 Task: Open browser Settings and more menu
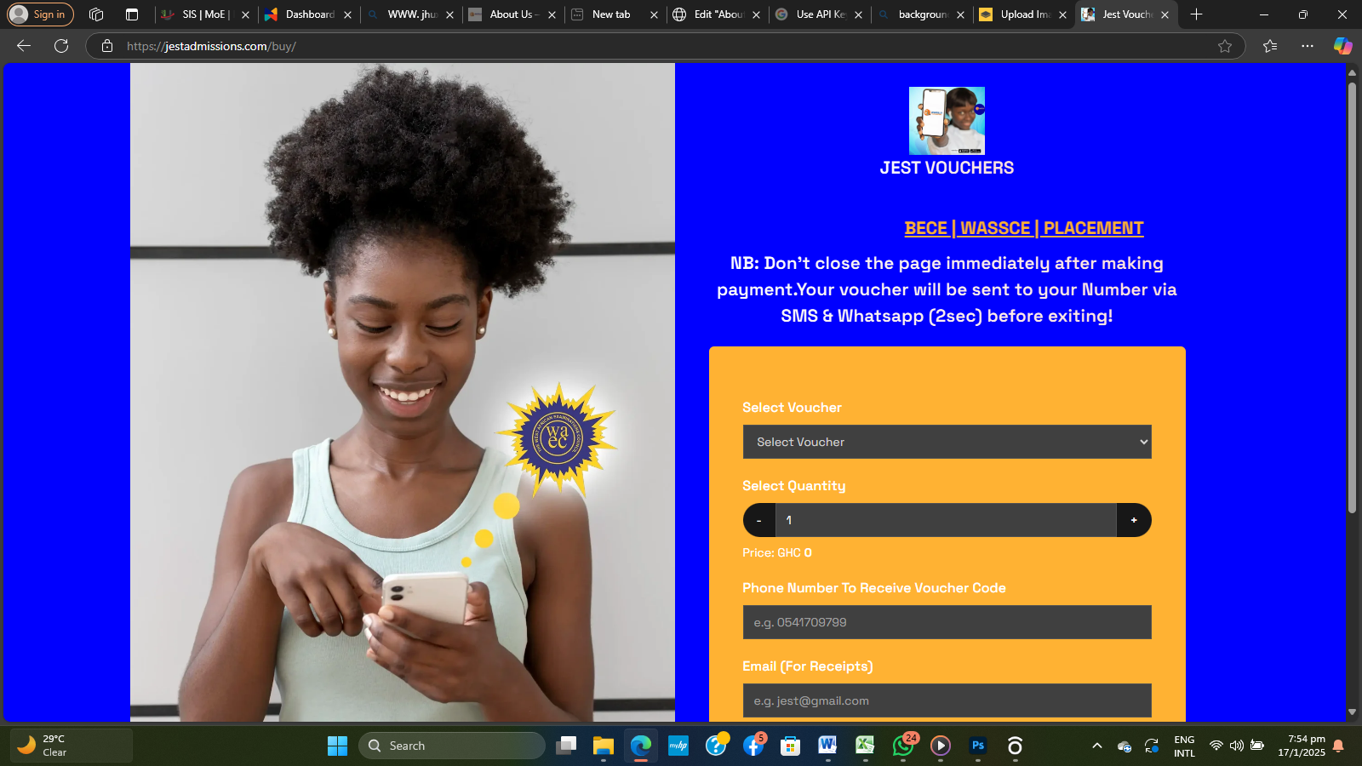point(1308,46)
